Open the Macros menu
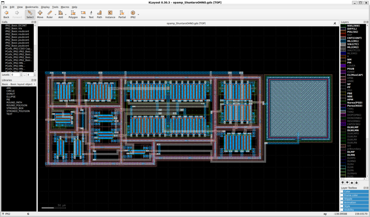370x217 pixels. click(x=65, y=7)
